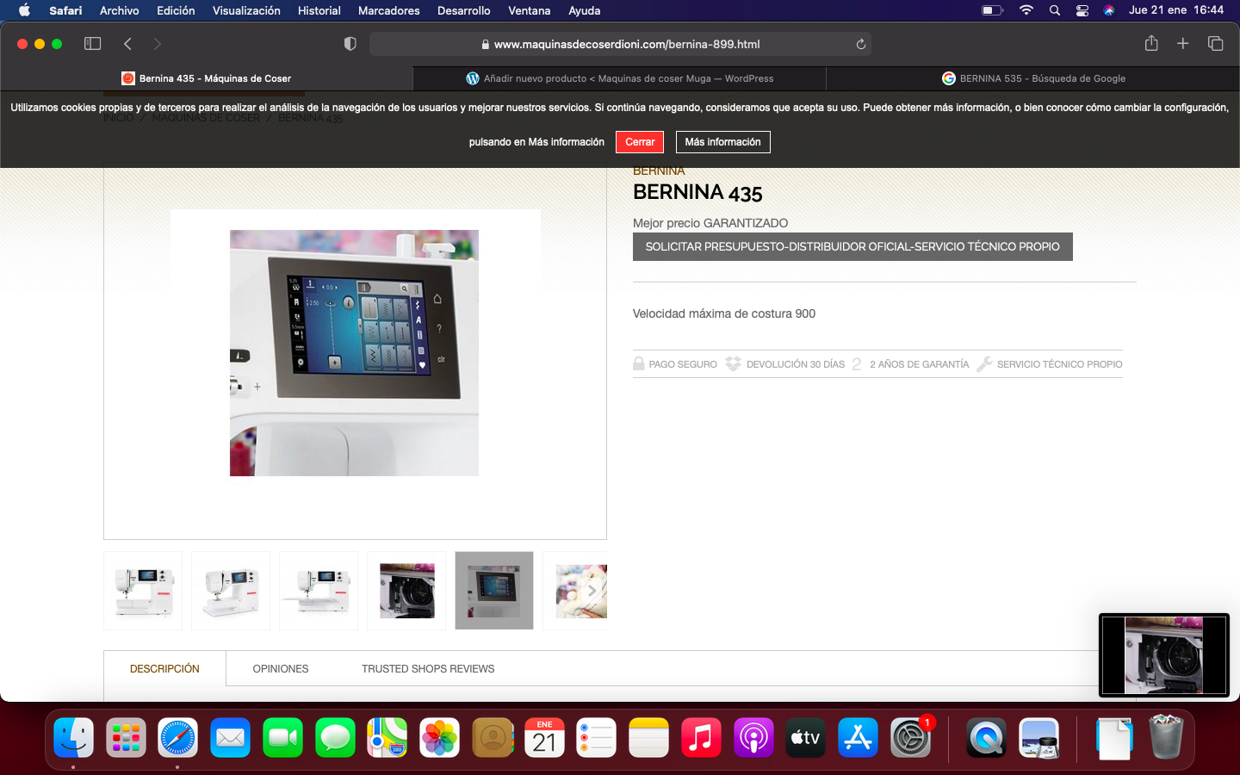Open the Share menu in Safari
Viewport: 1240px width, 775px height.
pos(1151,43)
